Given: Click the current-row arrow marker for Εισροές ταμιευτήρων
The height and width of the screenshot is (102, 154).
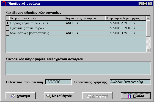Looking at the screenshot, I should pos(8,23).
